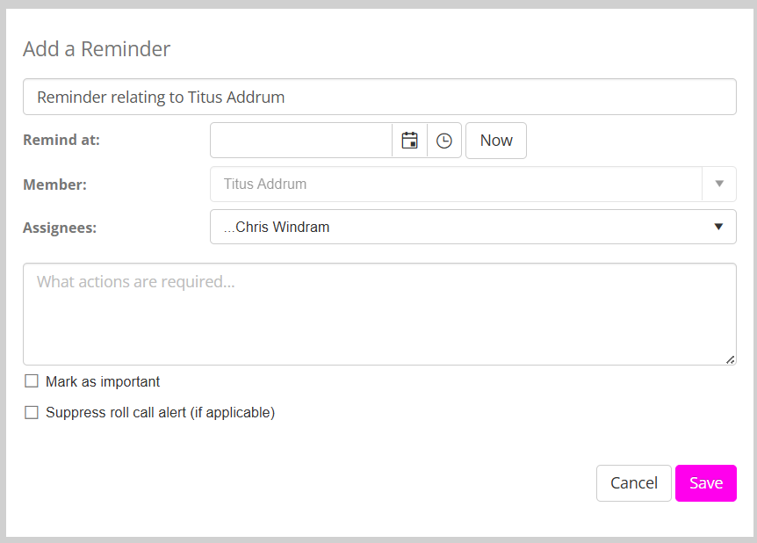
Task: Click the 'Assignees:' field label
Action: coord(60,228)
